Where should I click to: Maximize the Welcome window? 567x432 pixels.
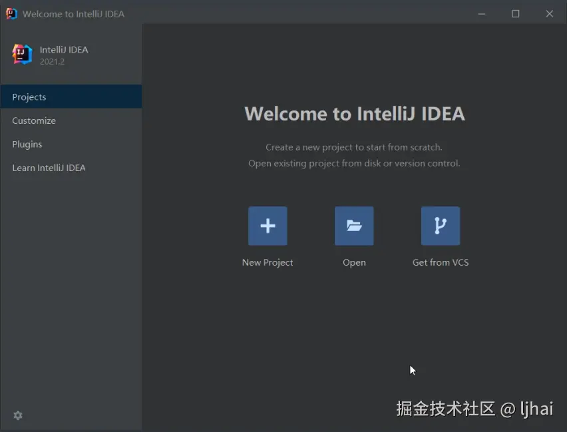coord(516,14)
